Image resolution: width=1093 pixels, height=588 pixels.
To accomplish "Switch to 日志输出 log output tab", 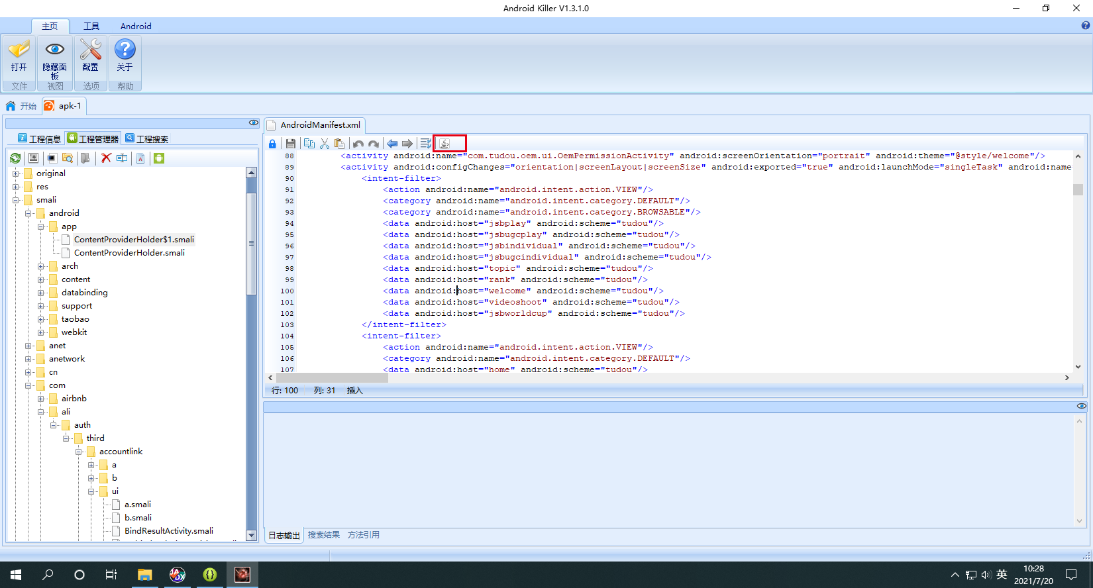I will click(x=284, y=535).
